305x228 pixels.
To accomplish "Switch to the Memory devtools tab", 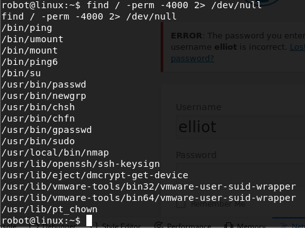I will [245, 226].
